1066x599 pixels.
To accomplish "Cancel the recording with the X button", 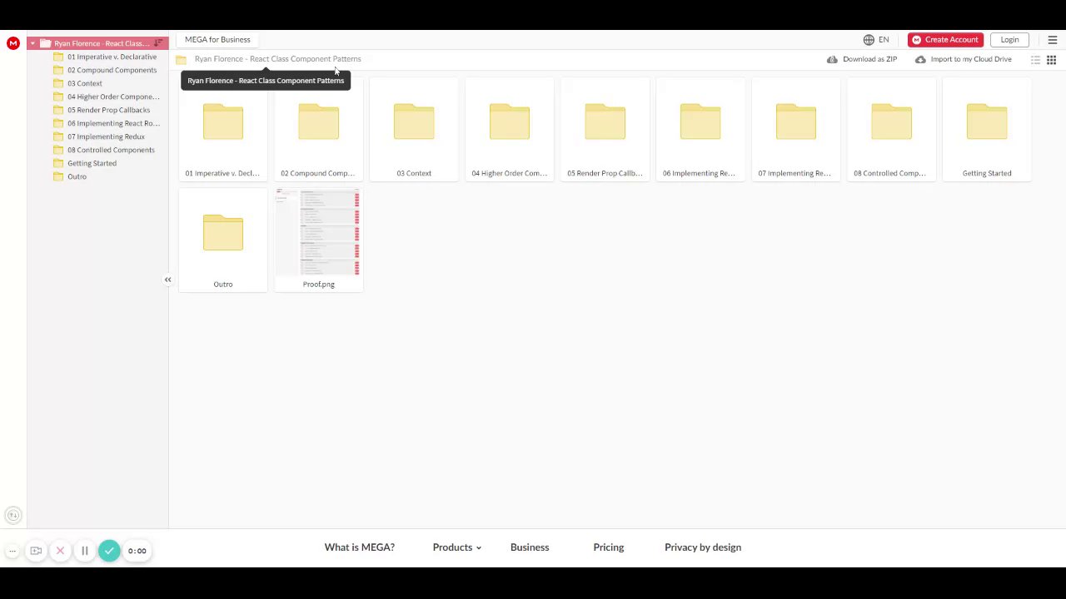I will coord(60,551).
